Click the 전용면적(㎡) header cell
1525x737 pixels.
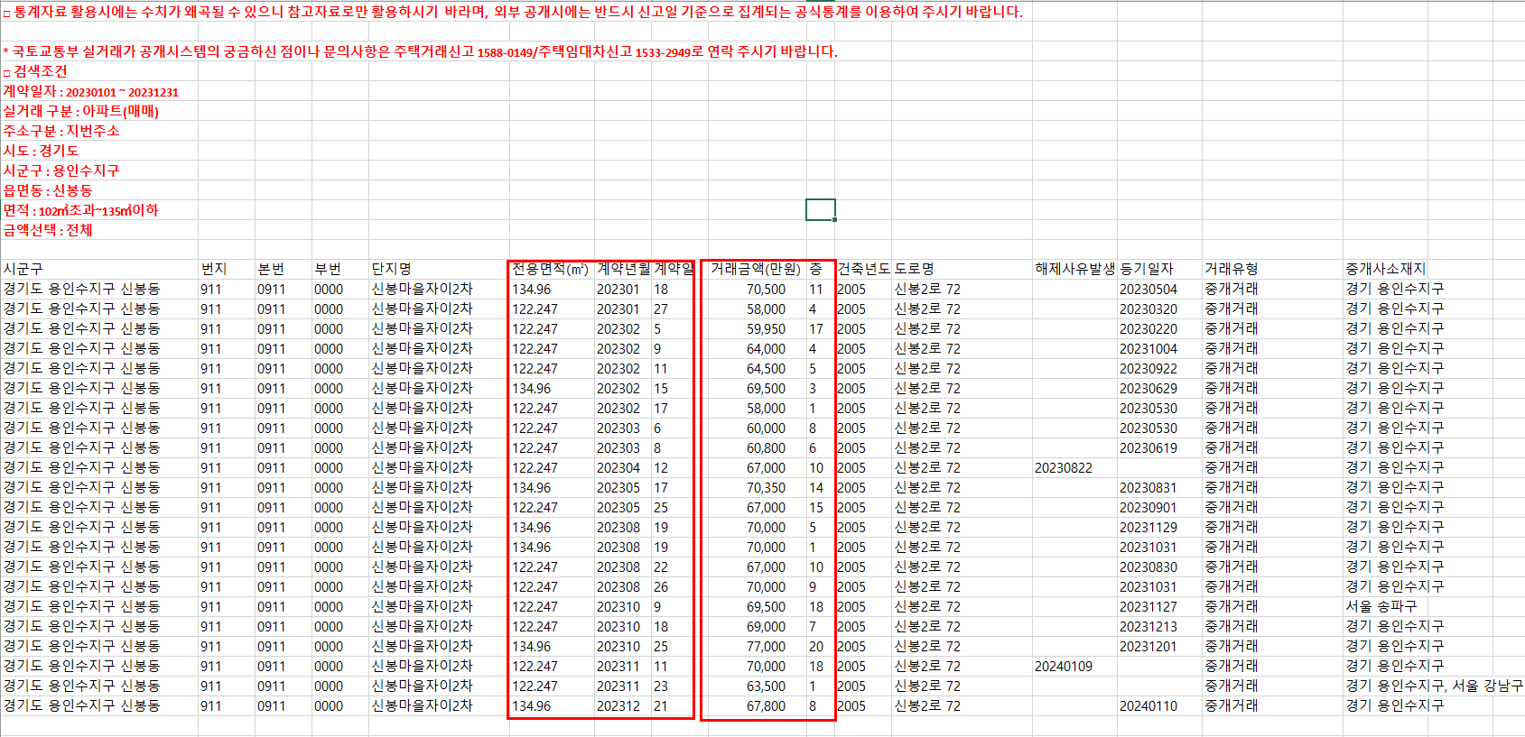[552, 269]
